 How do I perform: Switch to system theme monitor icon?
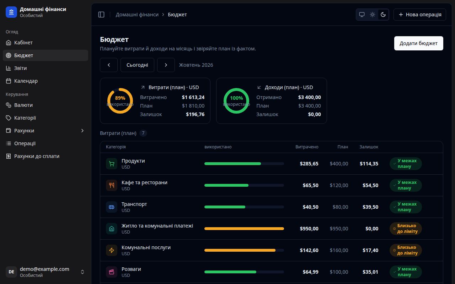click(x=362, y=15)
